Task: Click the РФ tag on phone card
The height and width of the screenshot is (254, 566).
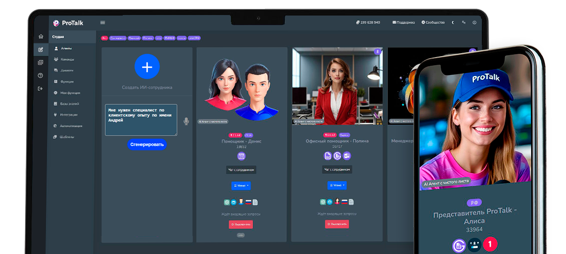Action: pos(474,203)
